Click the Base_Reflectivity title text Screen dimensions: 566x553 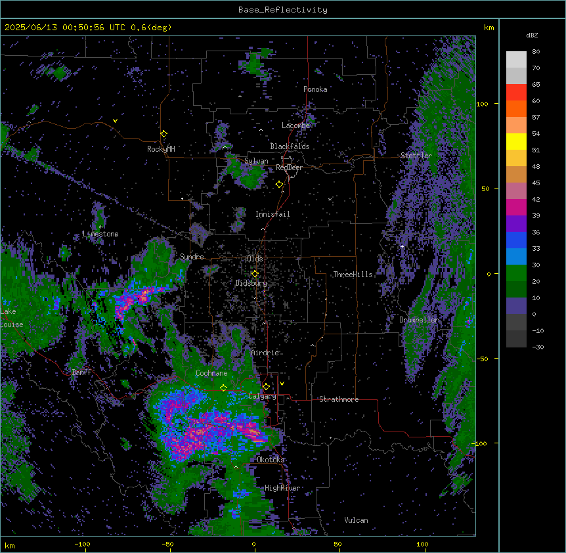(283, 10)
